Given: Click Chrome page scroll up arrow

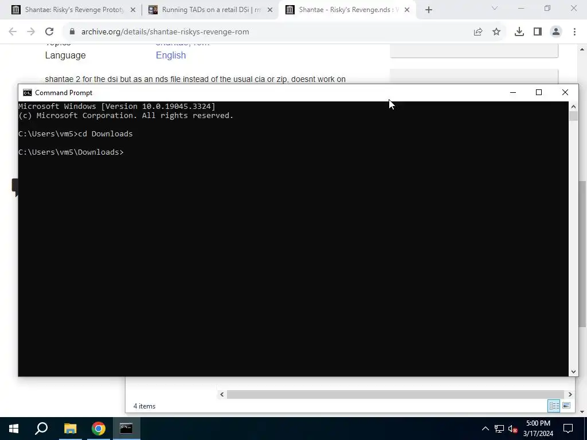Looking at the screenshot, I should point(582,49).
